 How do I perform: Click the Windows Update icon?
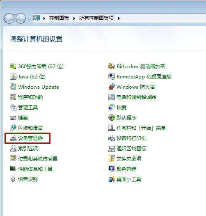coord(13,87)
